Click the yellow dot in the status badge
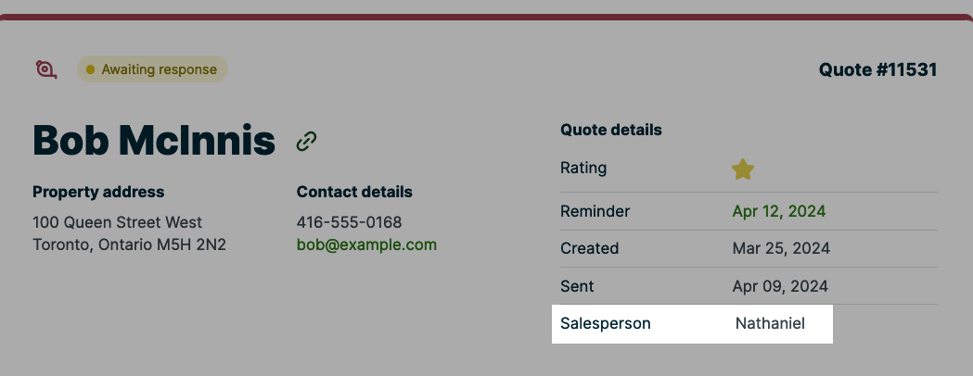 click(x=90, y=69)
